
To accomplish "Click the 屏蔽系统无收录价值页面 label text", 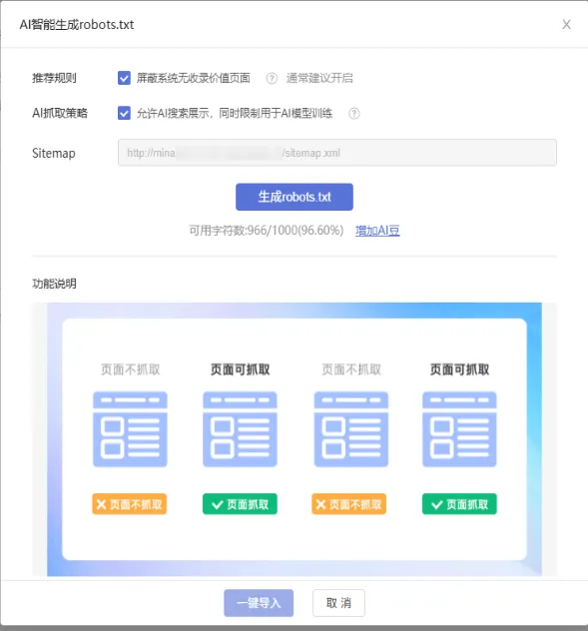I will pyautogui.click(x=194, y=78).
